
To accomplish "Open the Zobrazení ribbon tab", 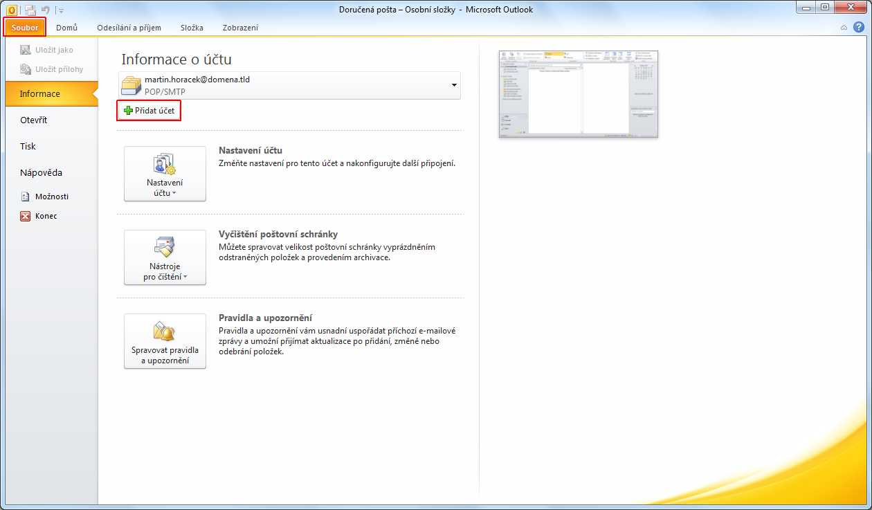I will point(241,28).
